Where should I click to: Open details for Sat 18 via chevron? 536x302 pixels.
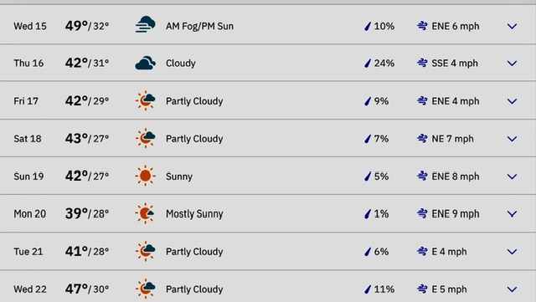pos(512,139)
